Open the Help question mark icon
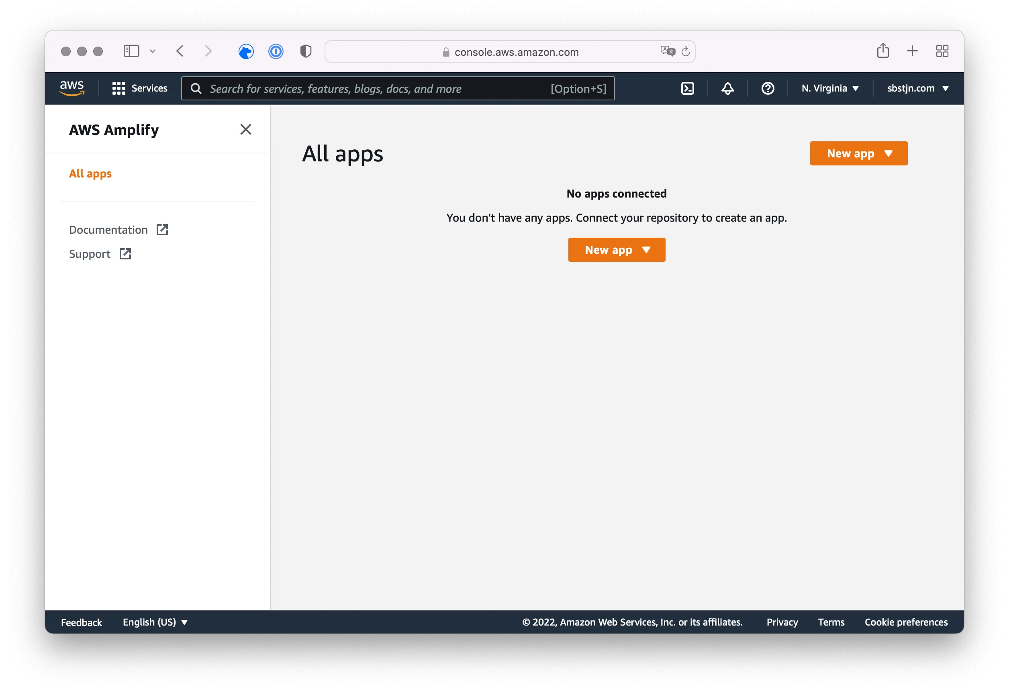 click(767, 88)
